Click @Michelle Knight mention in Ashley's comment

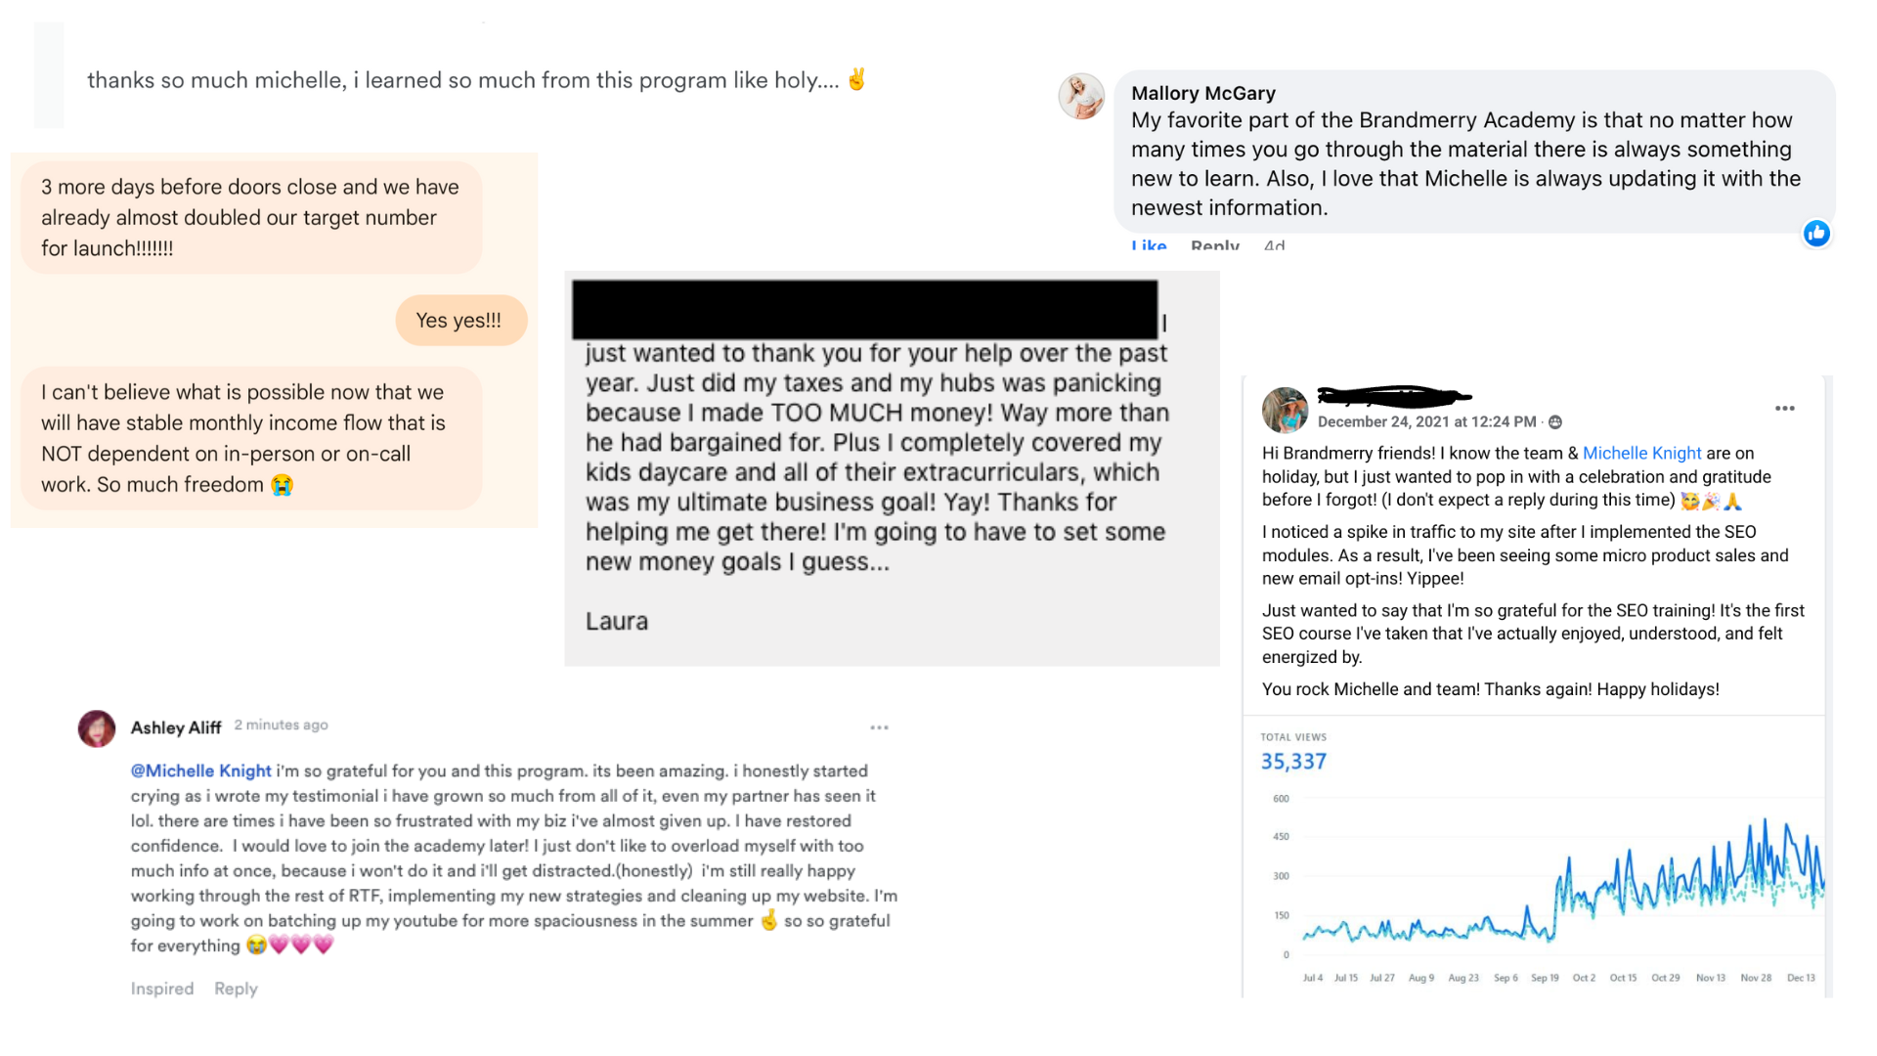(x=200, y=770)
